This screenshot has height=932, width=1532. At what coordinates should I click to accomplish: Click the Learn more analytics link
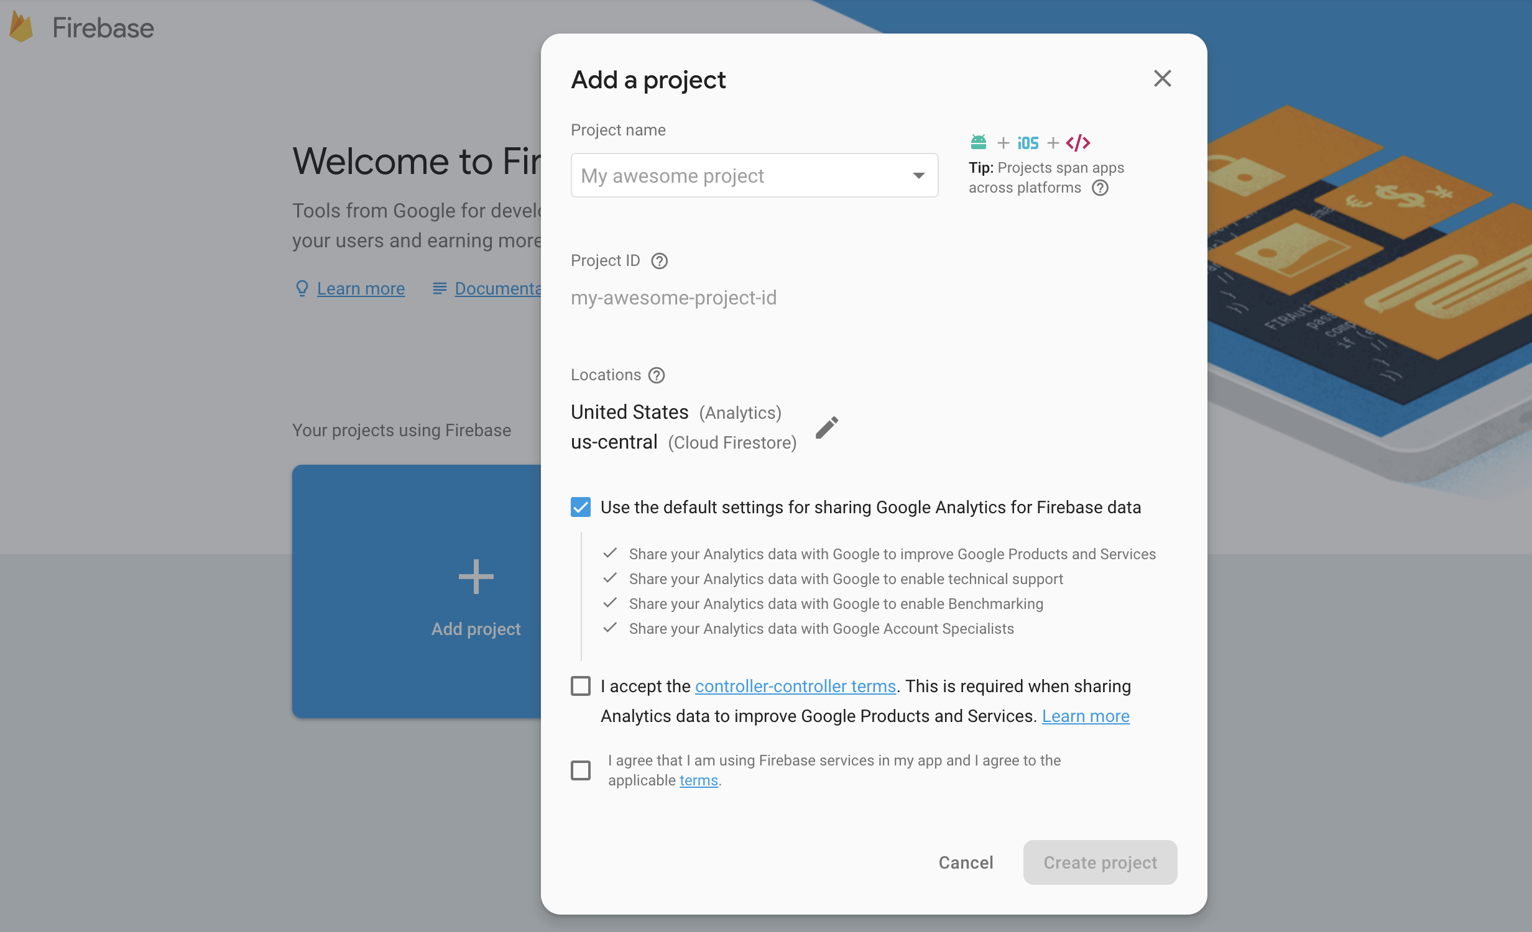point(1086,715)
